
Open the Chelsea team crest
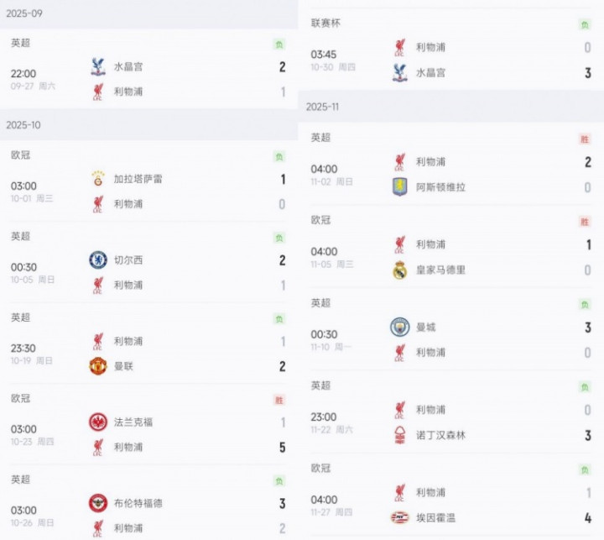pyautogui.click(x=98, y=260)
